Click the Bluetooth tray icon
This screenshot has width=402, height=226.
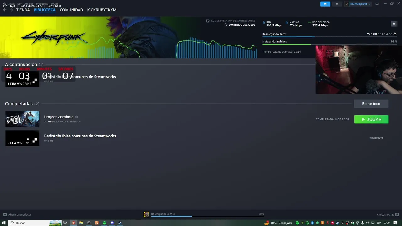tap(312, 223)
